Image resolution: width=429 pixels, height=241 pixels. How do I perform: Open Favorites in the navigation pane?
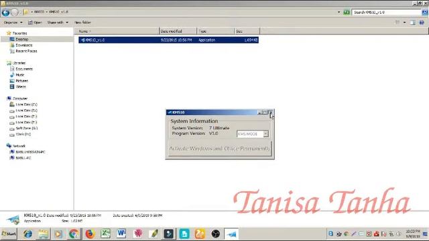[17, 33]
